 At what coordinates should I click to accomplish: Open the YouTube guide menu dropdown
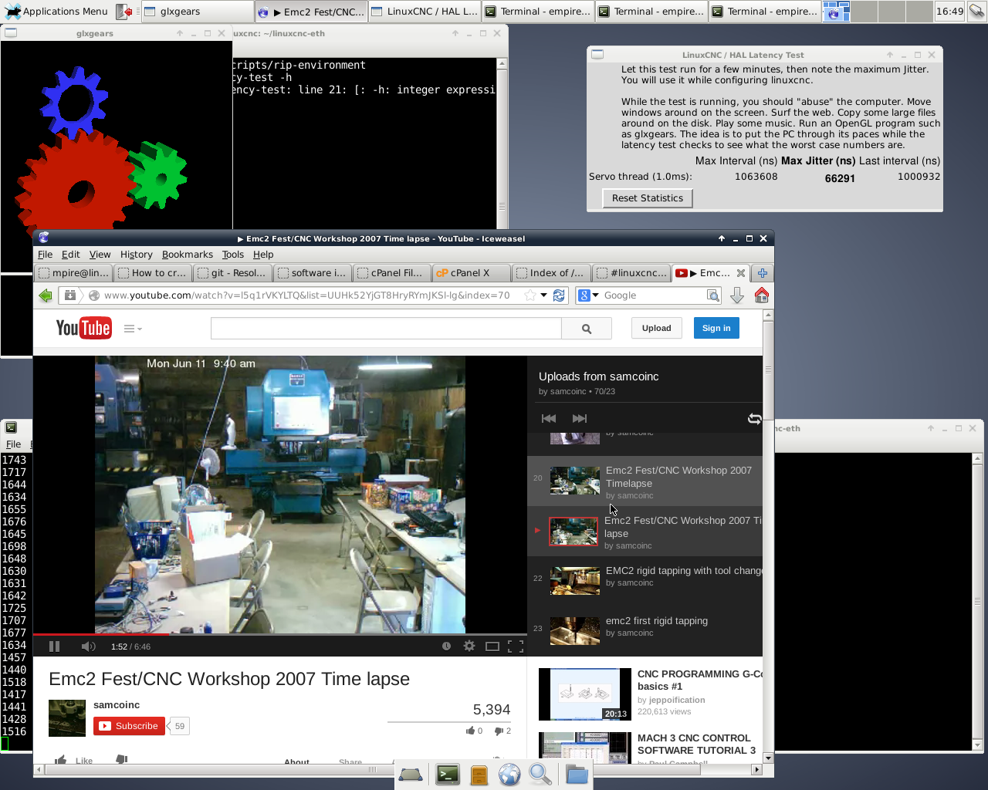pos(133,329)
